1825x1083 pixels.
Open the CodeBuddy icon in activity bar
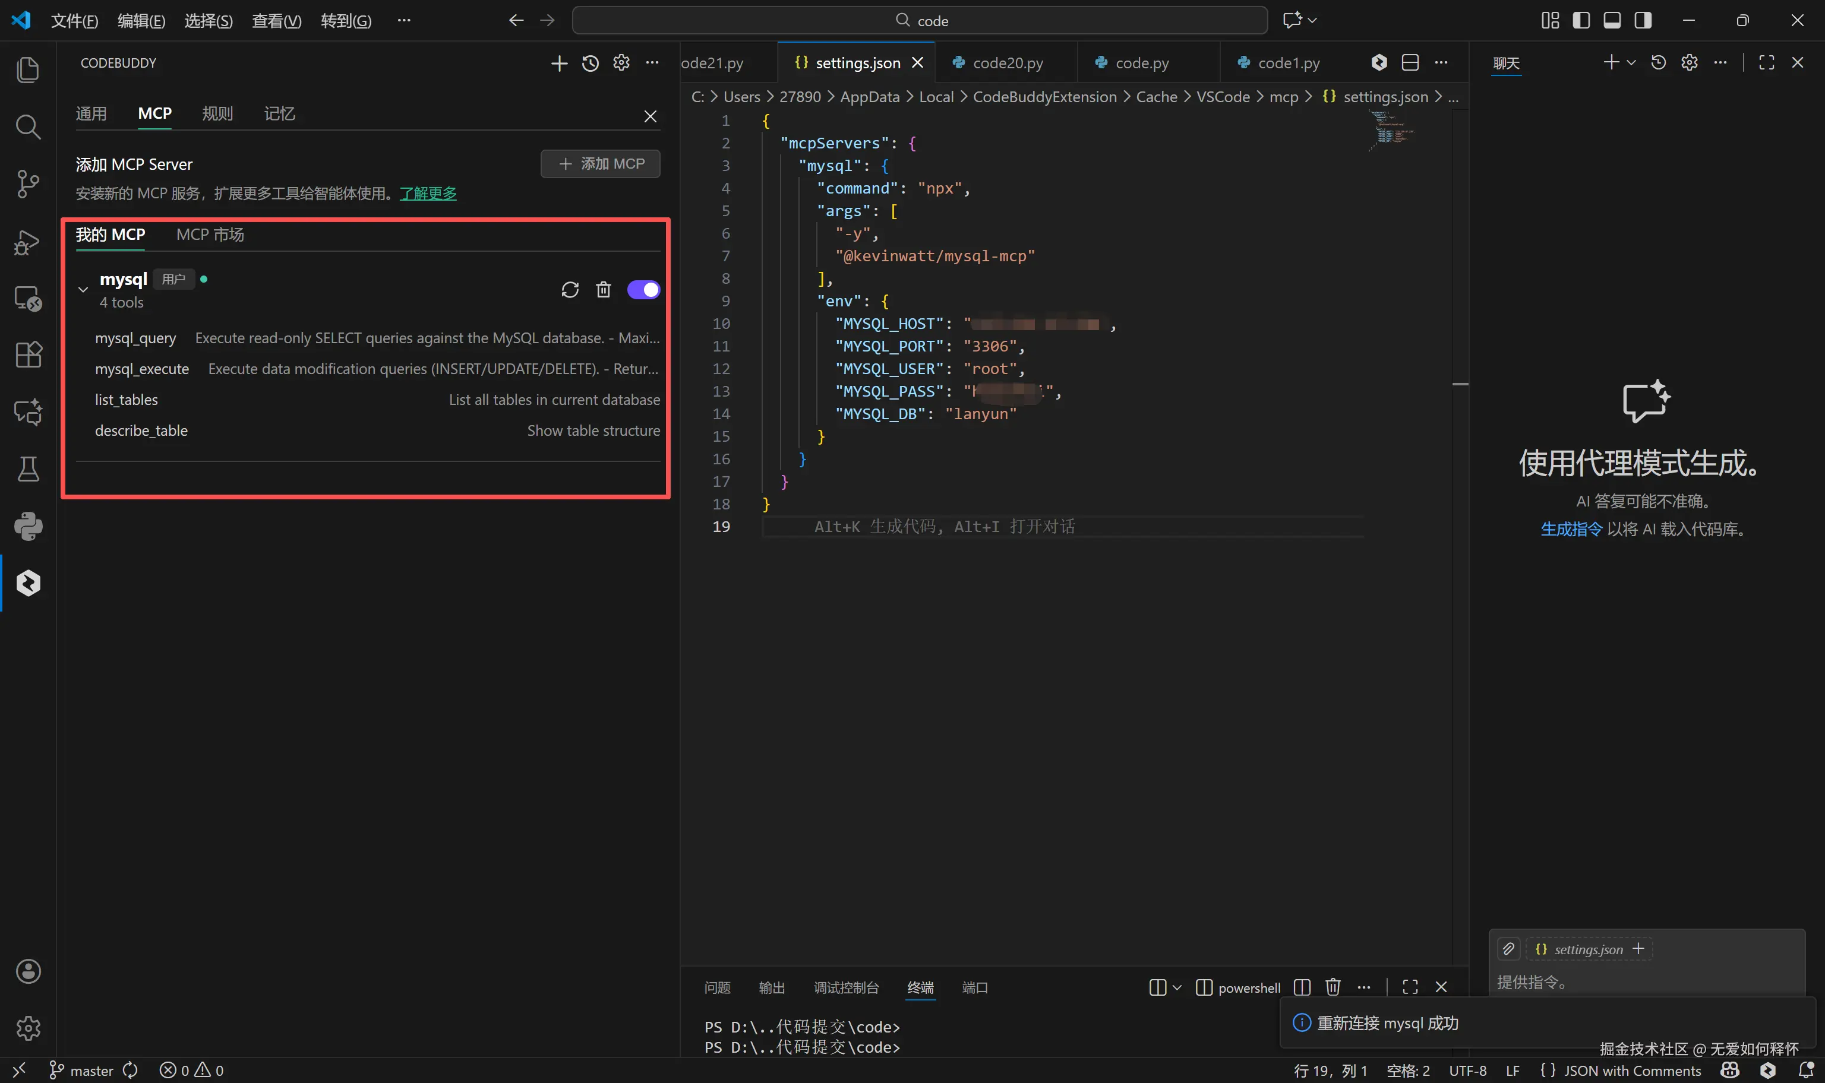28,583
